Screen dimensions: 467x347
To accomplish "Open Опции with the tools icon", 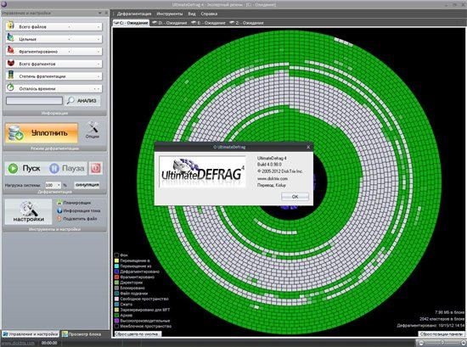I will [x=93, y=131].
